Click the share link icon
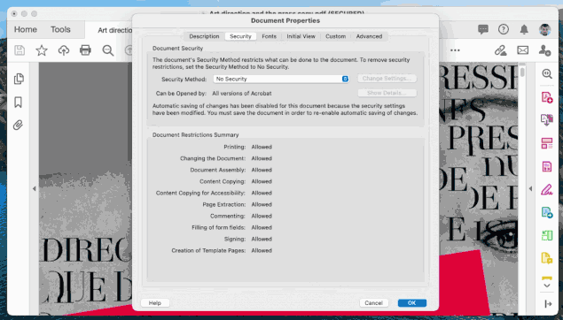 pyautogui.click(x=501, y=50)
